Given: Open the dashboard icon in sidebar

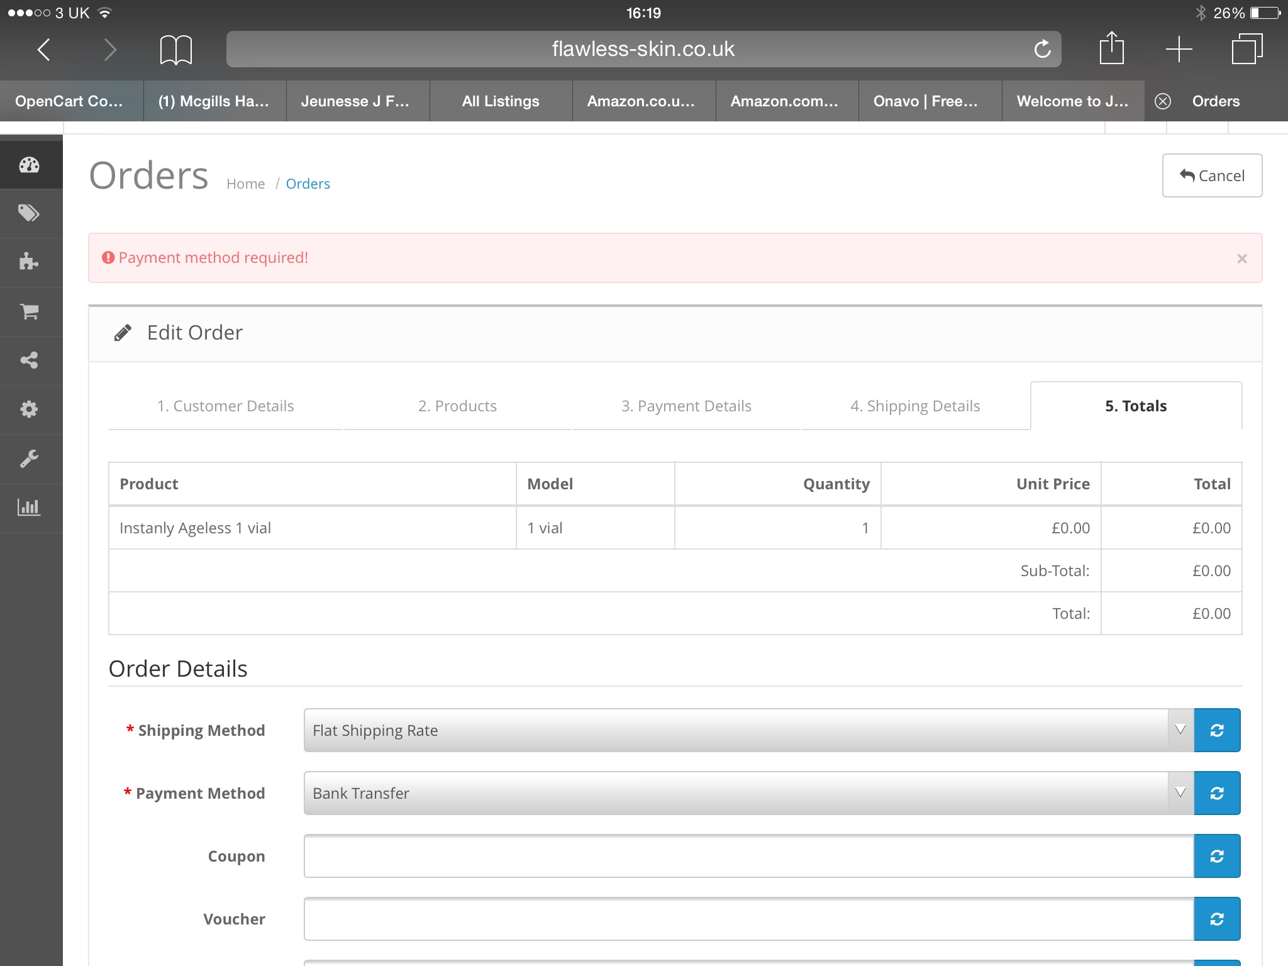Looking at the screenshot, I should pyautogui.click(x=30, y=165).
